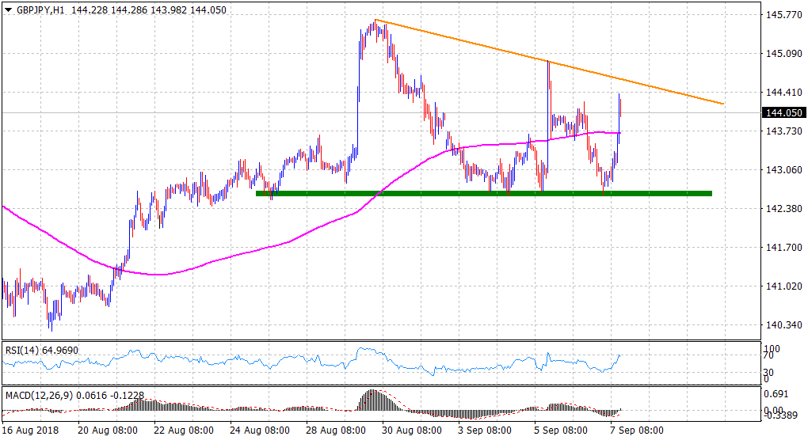Click the 145.770 price axis label

click(x=782, y=15)
